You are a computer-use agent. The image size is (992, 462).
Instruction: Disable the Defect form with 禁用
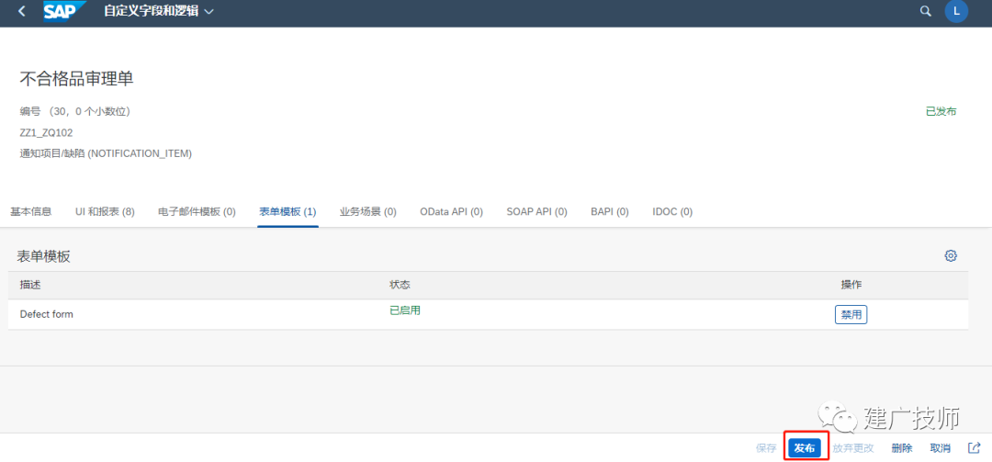coord(851,314)
